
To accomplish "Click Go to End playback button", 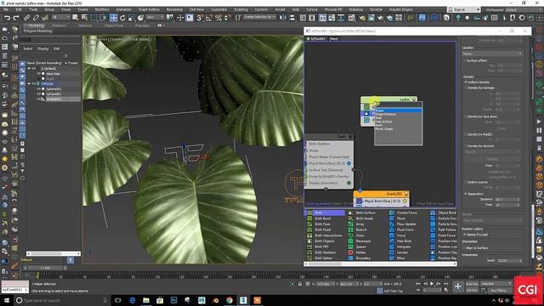I will tap(446, 284).
